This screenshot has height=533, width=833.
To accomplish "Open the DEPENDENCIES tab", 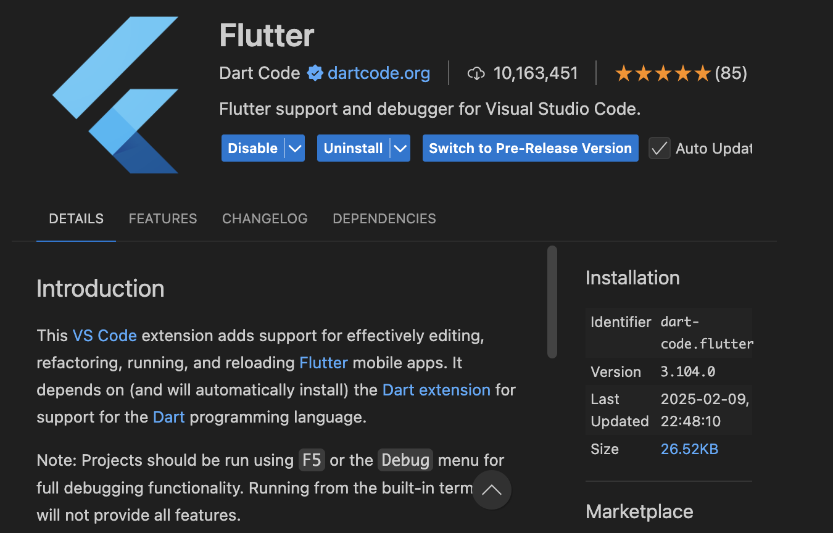I will pyautogui.click(x=384, y=219).
